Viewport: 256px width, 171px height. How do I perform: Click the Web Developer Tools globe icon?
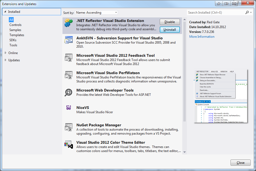[x=69, y=93]
